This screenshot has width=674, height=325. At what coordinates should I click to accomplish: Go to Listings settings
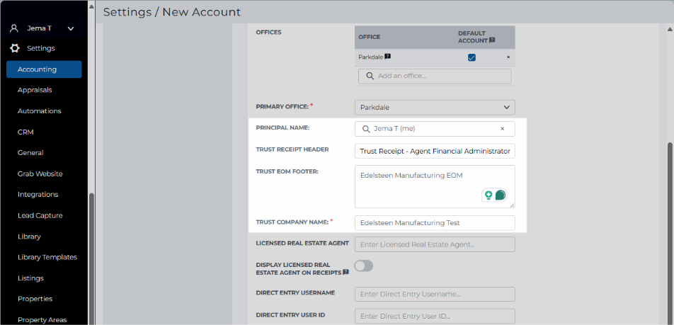30,278
